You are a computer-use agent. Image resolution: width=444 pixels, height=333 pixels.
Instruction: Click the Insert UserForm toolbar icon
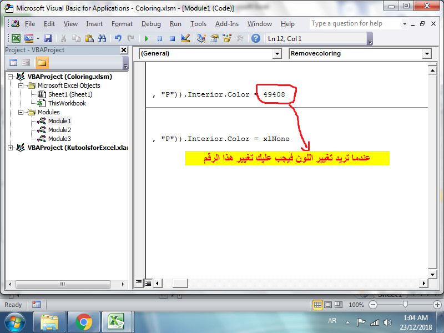[x=29, y=38]
